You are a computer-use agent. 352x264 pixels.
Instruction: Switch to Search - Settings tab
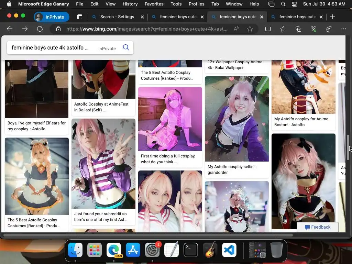tap(117, 17)
